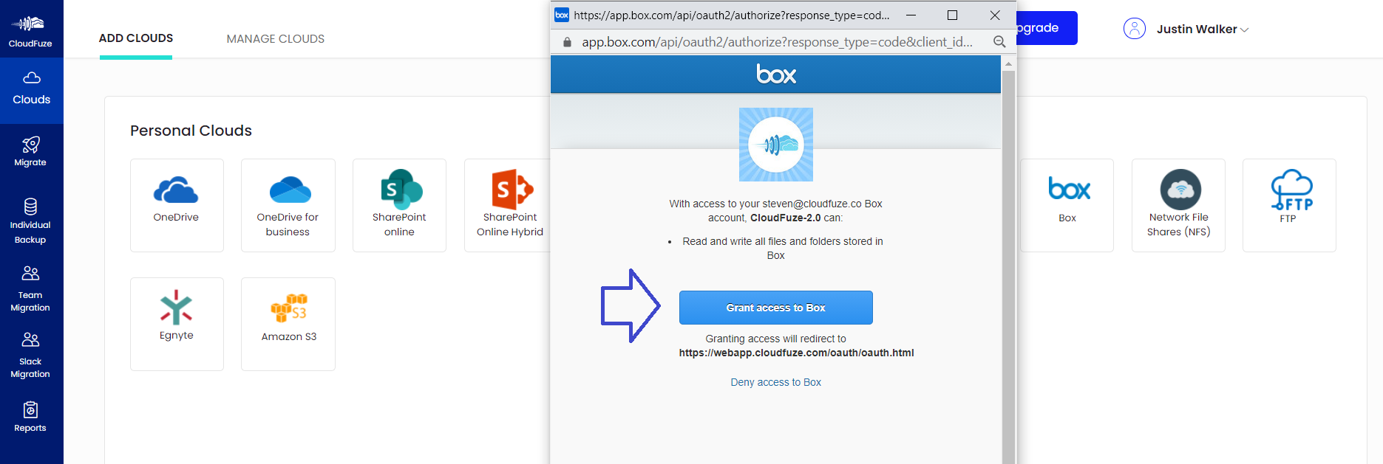
Task: Click Grant access to Box button
Action: (x=776, y=308)
